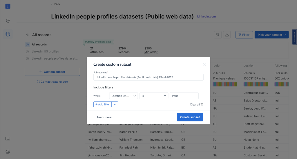The height and width of the screenshot is (159, 297).
Task: Click the trash icon beside Clear all
Action: 202,104
